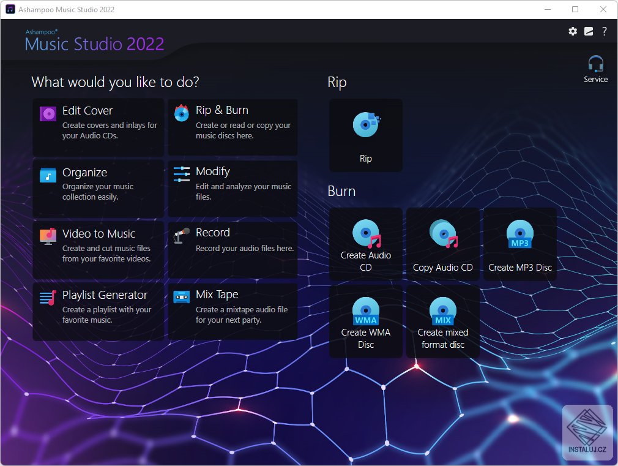618x466 pixels.
Task: Click the Edit Cover purple disc icon
Action: 48,114
